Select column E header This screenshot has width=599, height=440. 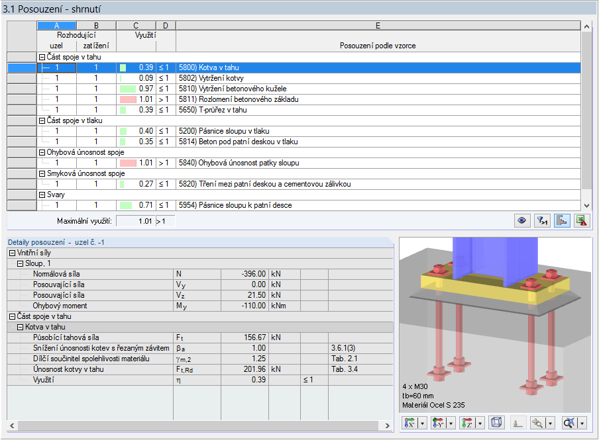pos(378,26)
